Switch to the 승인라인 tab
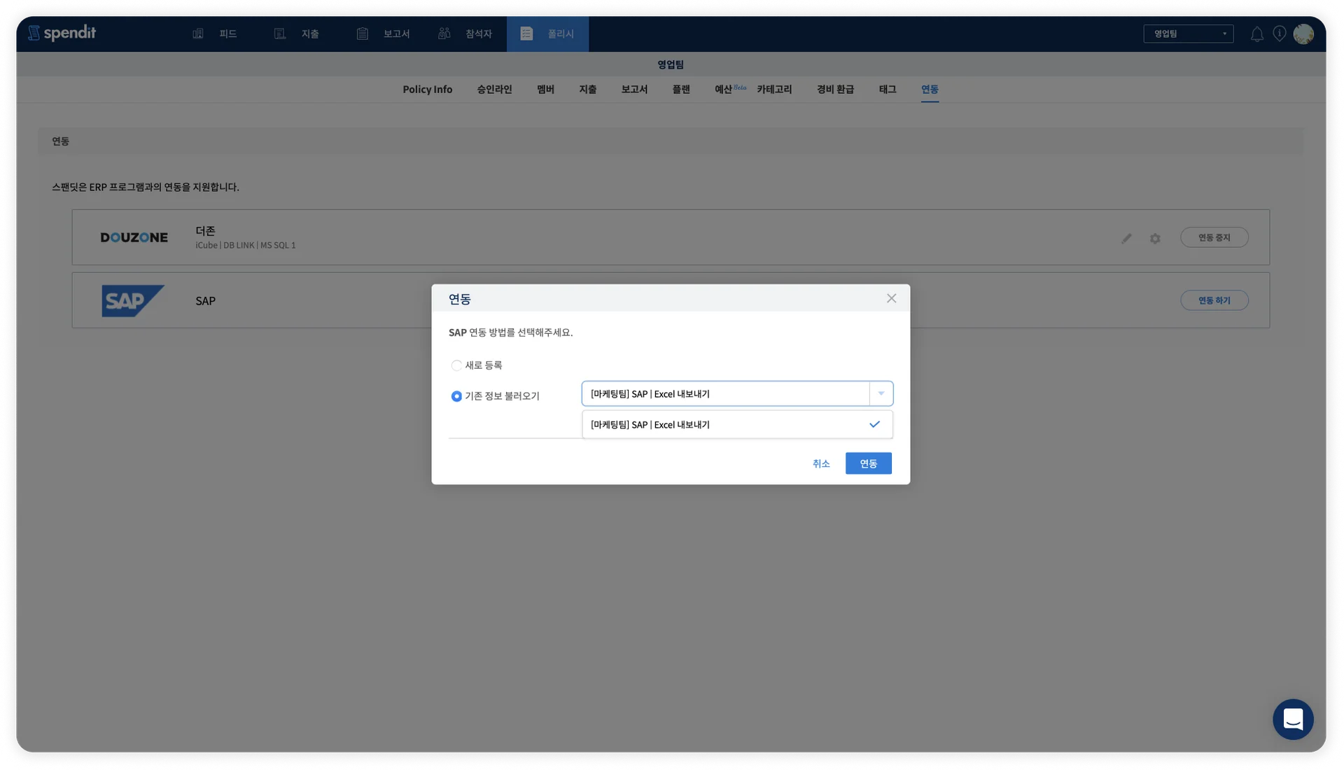The image size is (1344, 770). tap(494, 90)
